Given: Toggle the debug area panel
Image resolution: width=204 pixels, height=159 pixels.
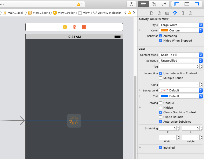Looking at the screenshot, I should [187, 4].
